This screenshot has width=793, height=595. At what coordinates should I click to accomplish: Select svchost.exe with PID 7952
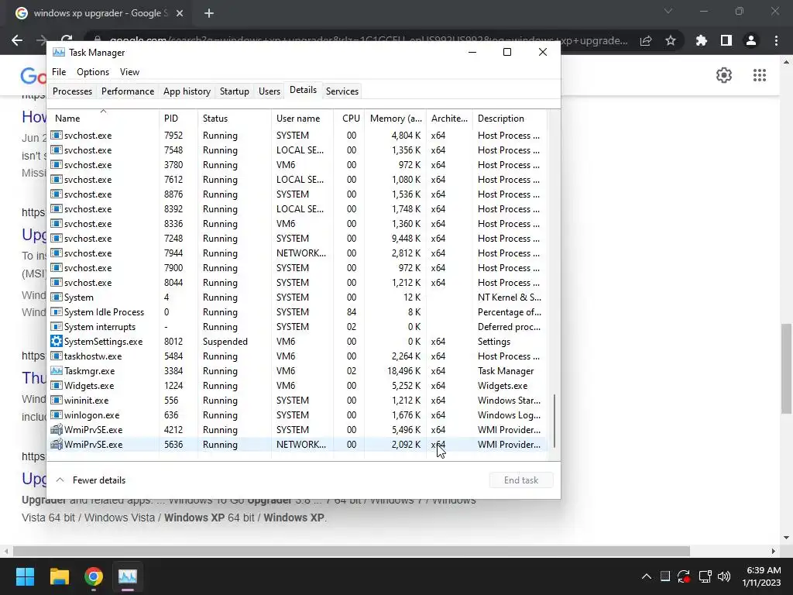point(297,136)
